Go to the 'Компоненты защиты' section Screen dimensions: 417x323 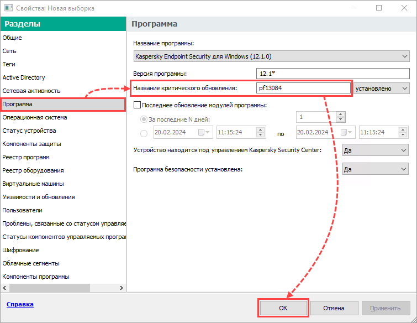(31, 144)
